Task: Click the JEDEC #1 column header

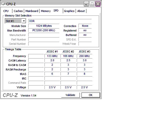Action: 52,51
